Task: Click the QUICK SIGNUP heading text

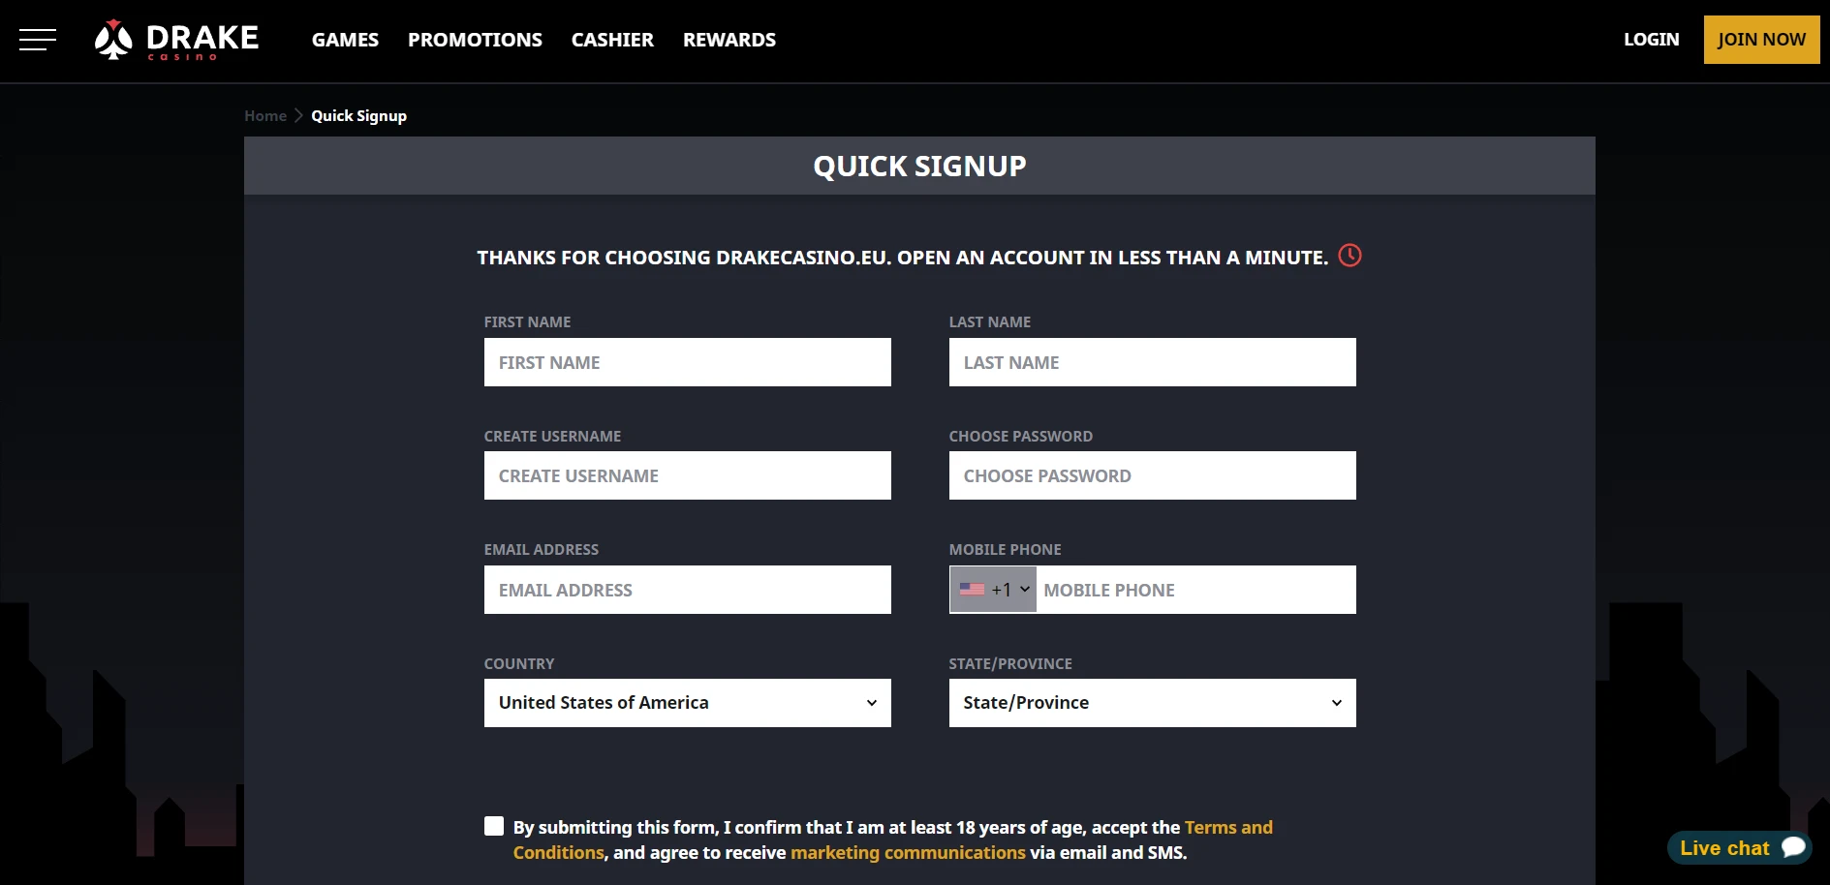Action: 919,166
